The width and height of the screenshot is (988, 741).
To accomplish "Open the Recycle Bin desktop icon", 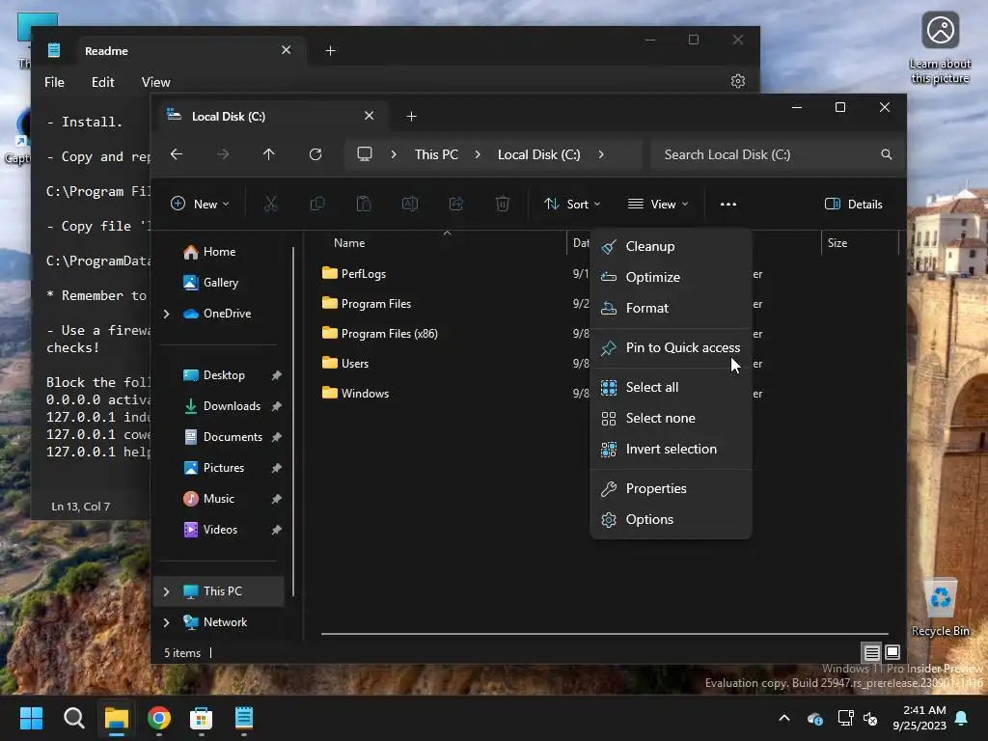I will coord(941,608).
